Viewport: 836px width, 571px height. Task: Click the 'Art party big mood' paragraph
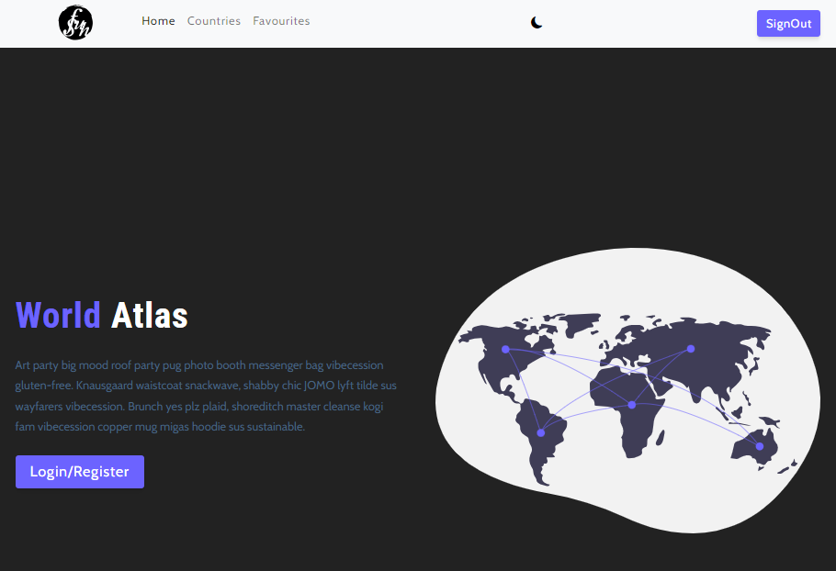pos(206,396)
